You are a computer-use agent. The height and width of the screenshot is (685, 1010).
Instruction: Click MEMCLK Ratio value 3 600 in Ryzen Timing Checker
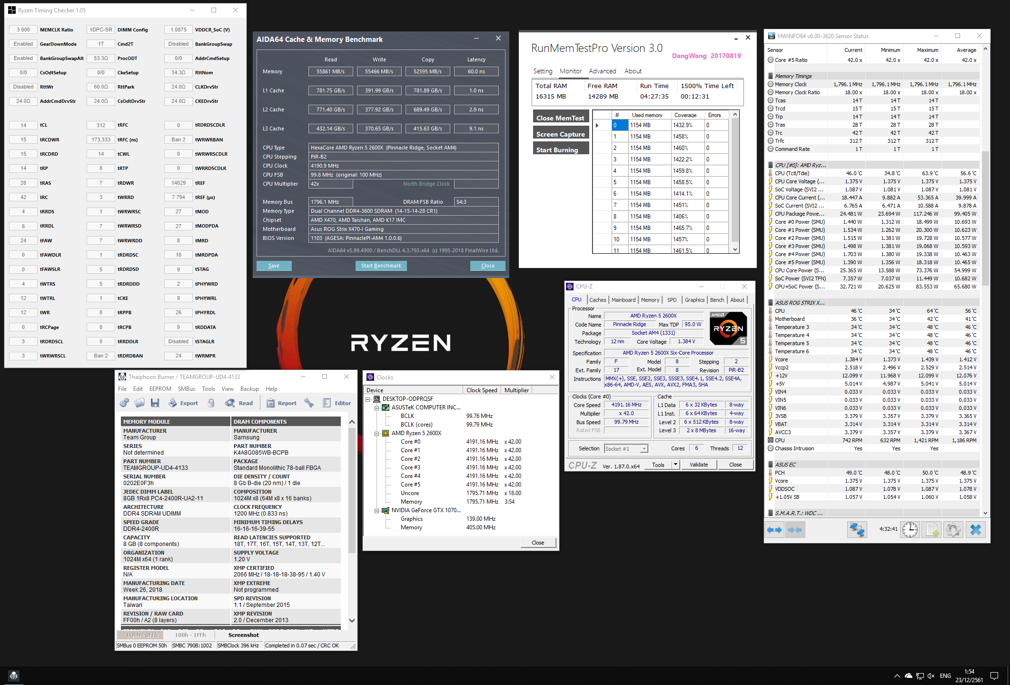pyautogui.click(x=23, y=30)
